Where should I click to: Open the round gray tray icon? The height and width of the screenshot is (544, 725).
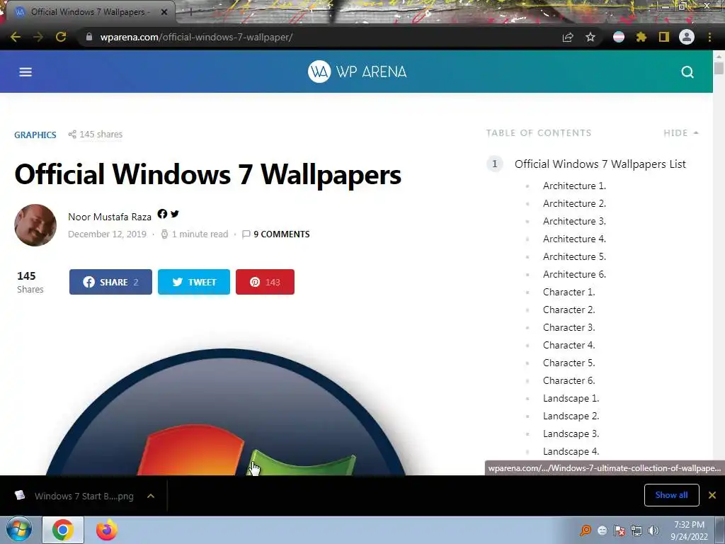(x=602, y=531)
